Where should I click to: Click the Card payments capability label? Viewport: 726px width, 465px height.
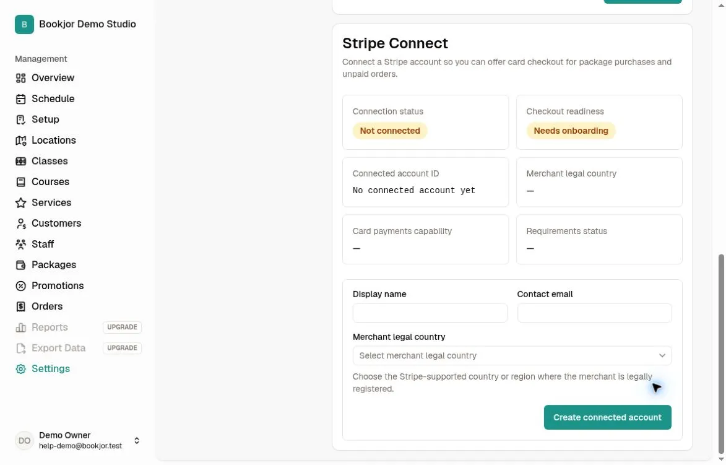402,231
